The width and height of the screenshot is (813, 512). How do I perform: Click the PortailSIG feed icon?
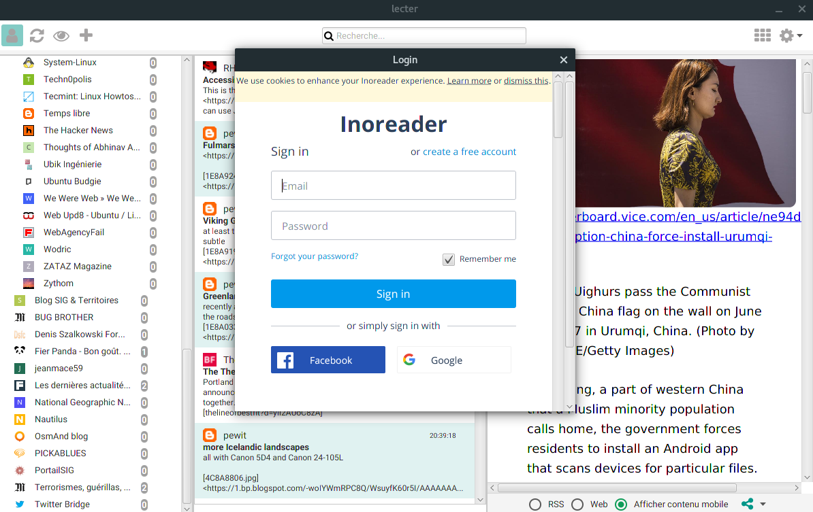(x=20, y=471)
